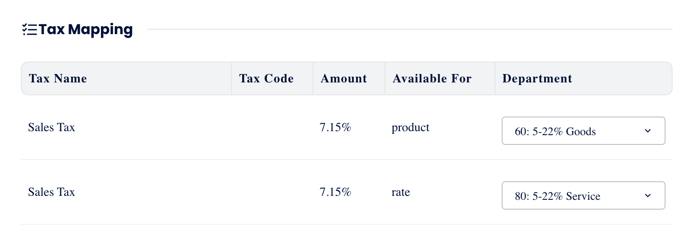Click the "product" Available For cell

(410, 128)
